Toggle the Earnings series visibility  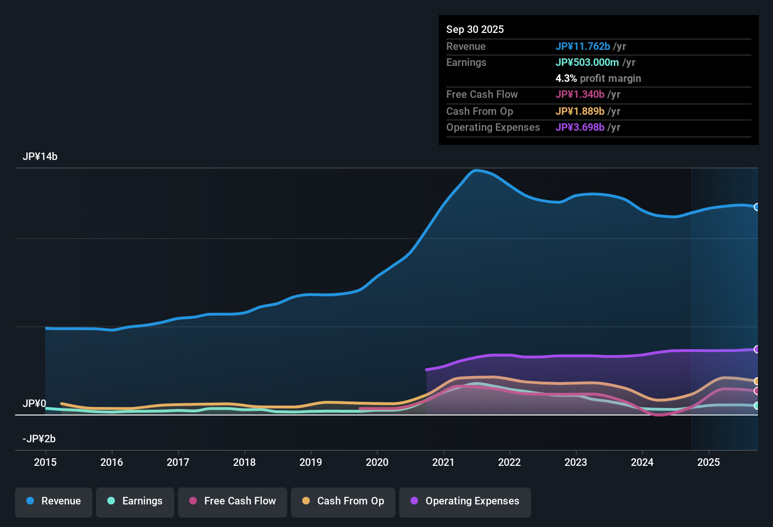tap(135, 501)
